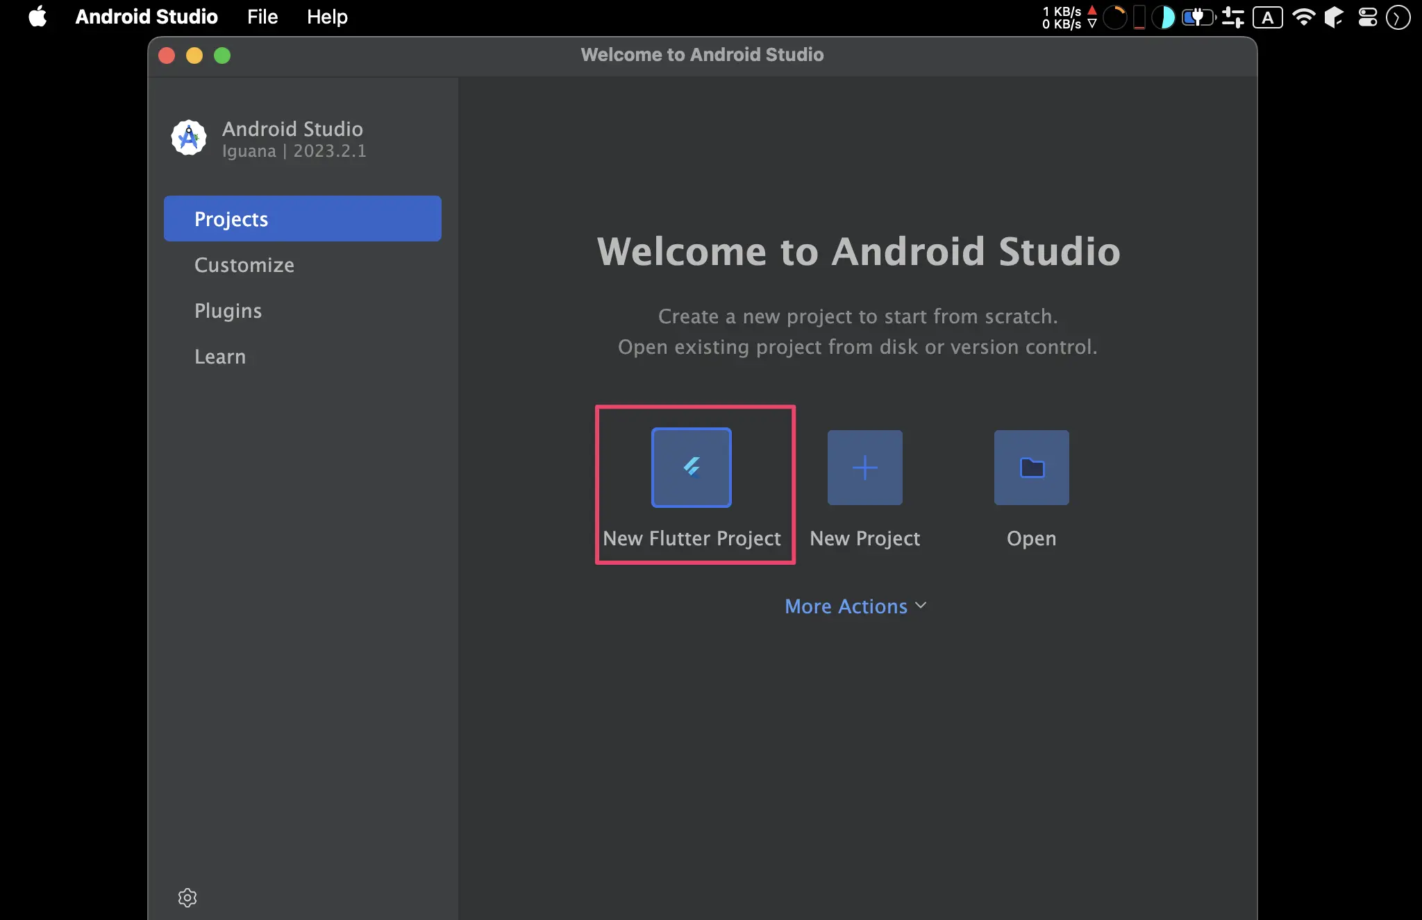The image size is (1422, 920).
Task: Click the New Project plus icon
Action: (865, 468)
